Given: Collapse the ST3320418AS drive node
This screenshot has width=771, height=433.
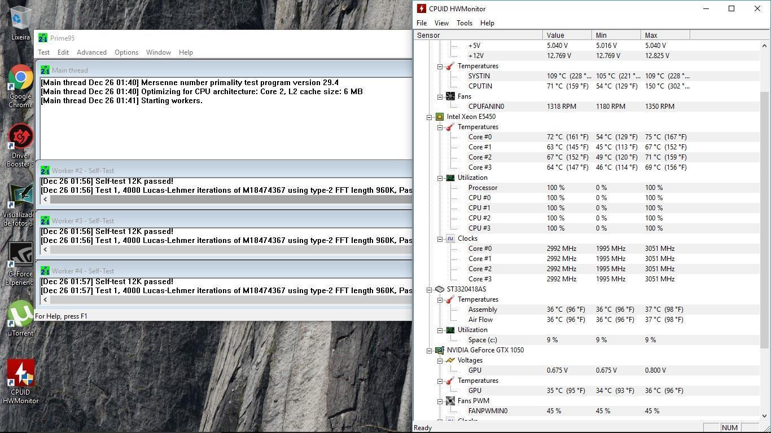Looking at the screenshot, I should click(x=429, y=290).
